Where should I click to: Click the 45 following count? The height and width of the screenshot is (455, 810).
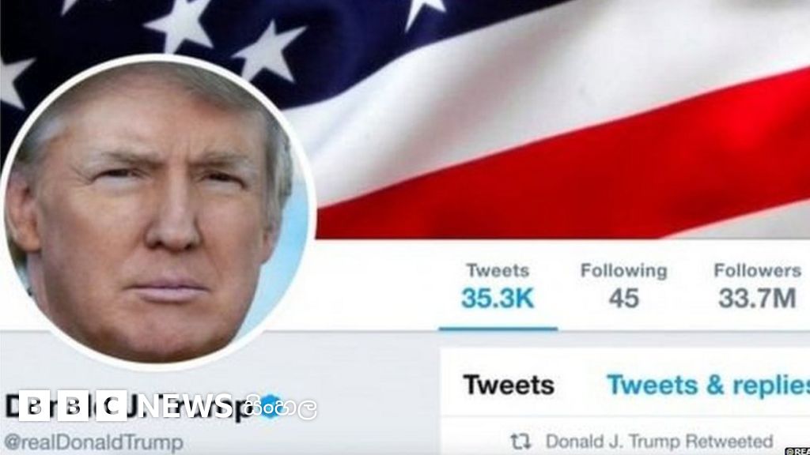pyautogui.click(x=623, y=298)
